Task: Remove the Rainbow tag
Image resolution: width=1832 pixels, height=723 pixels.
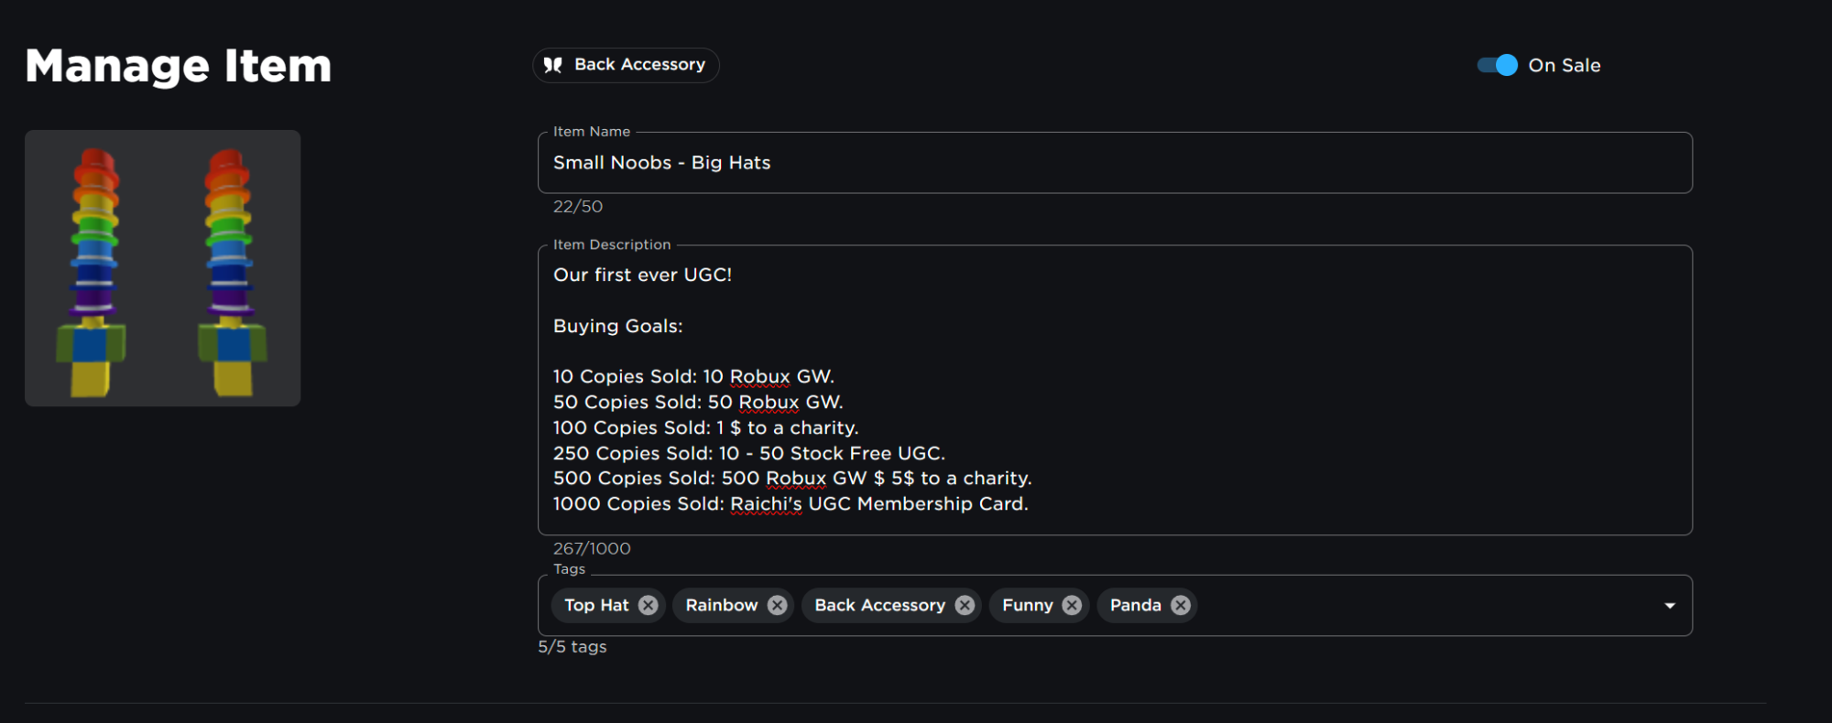Action: pyautogui.click(x=777, y=605)
